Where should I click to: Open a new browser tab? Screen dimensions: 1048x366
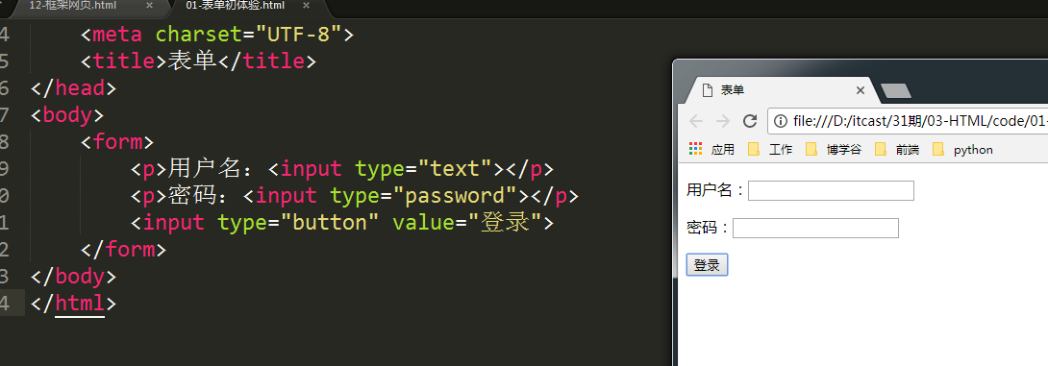click(x=896, y=91)
